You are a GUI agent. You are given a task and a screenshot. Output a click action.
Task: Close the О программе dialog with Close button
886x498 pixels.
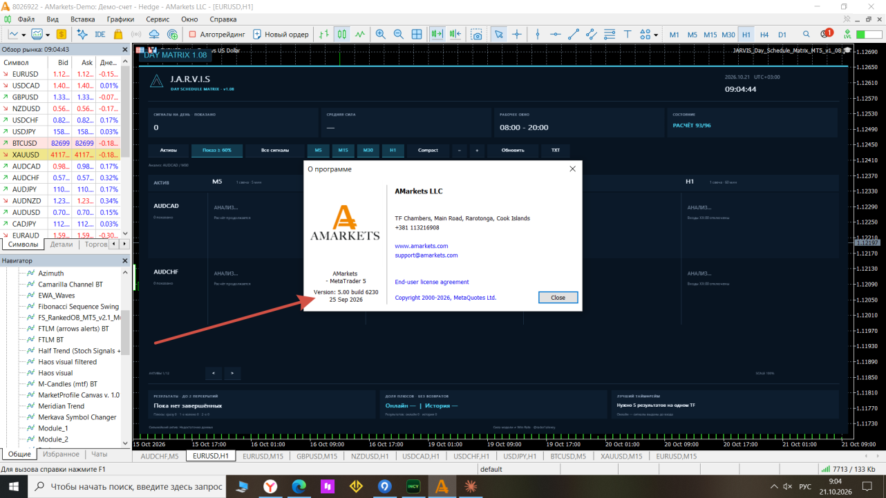pos(558,297)
